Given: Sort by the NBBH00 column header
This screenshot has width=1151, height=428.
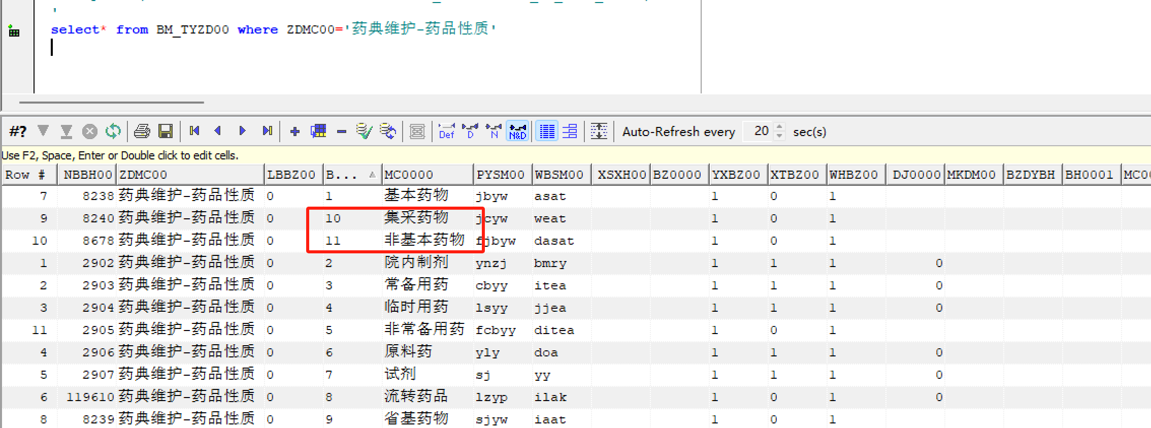Looking at the screenshot, I should (x=87, y=175).
